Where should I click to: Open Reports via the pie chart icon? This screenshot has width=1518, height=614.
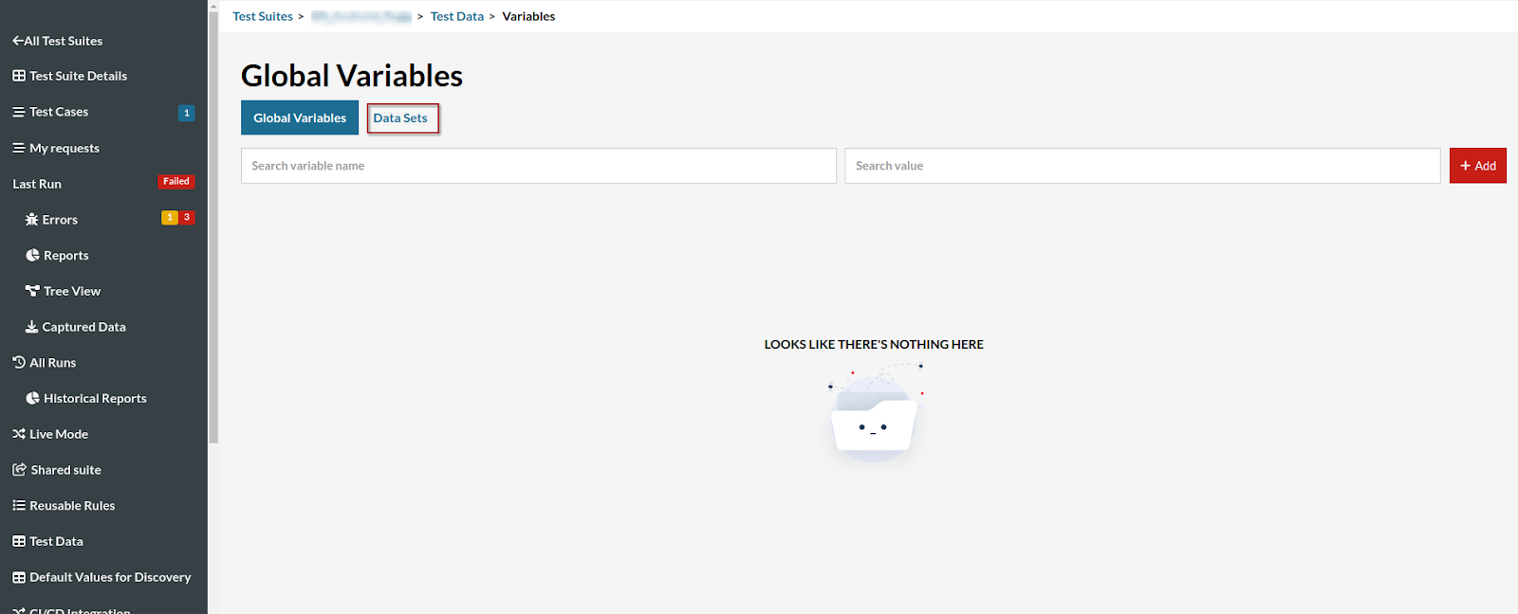tap(32, 256)
